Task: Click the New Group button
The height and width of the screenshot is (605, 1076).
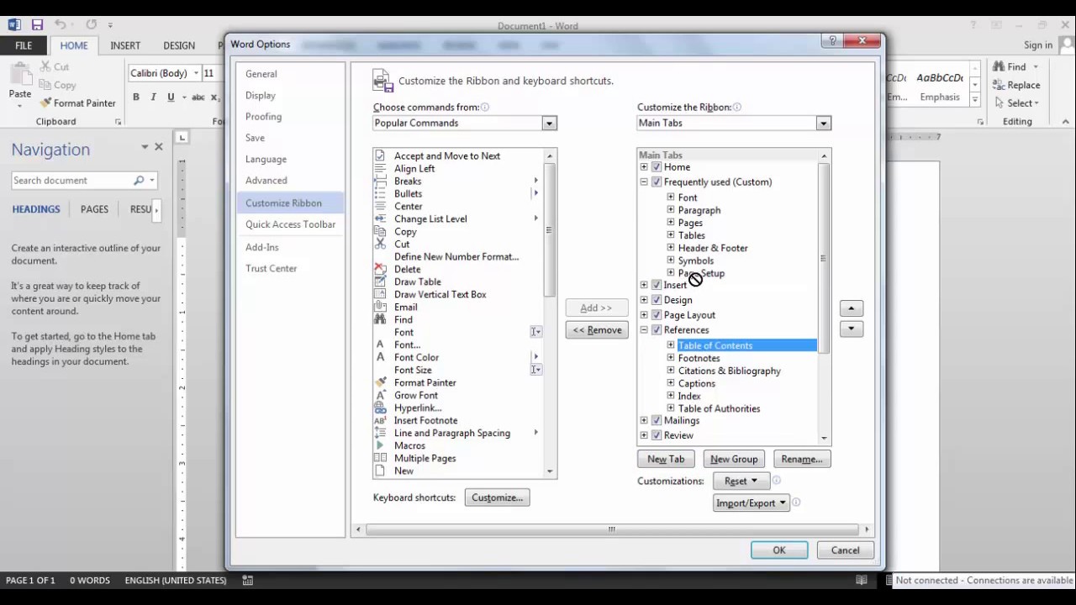Action: click(734, 459)
